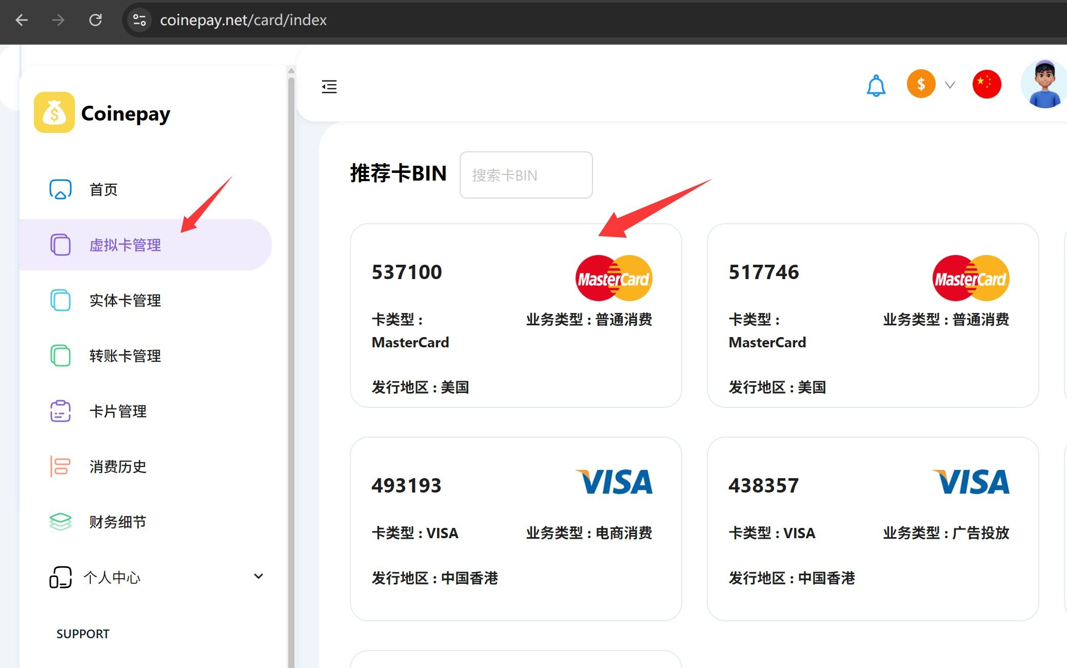
Task: Open 实体卡管理 physical card management
Action: 125,300
